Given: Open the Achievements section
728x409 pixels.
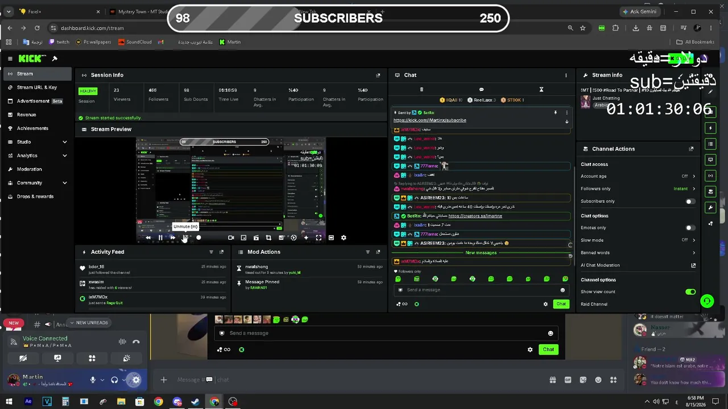Looking at the screenshot, I should click(x=36, y=128).
